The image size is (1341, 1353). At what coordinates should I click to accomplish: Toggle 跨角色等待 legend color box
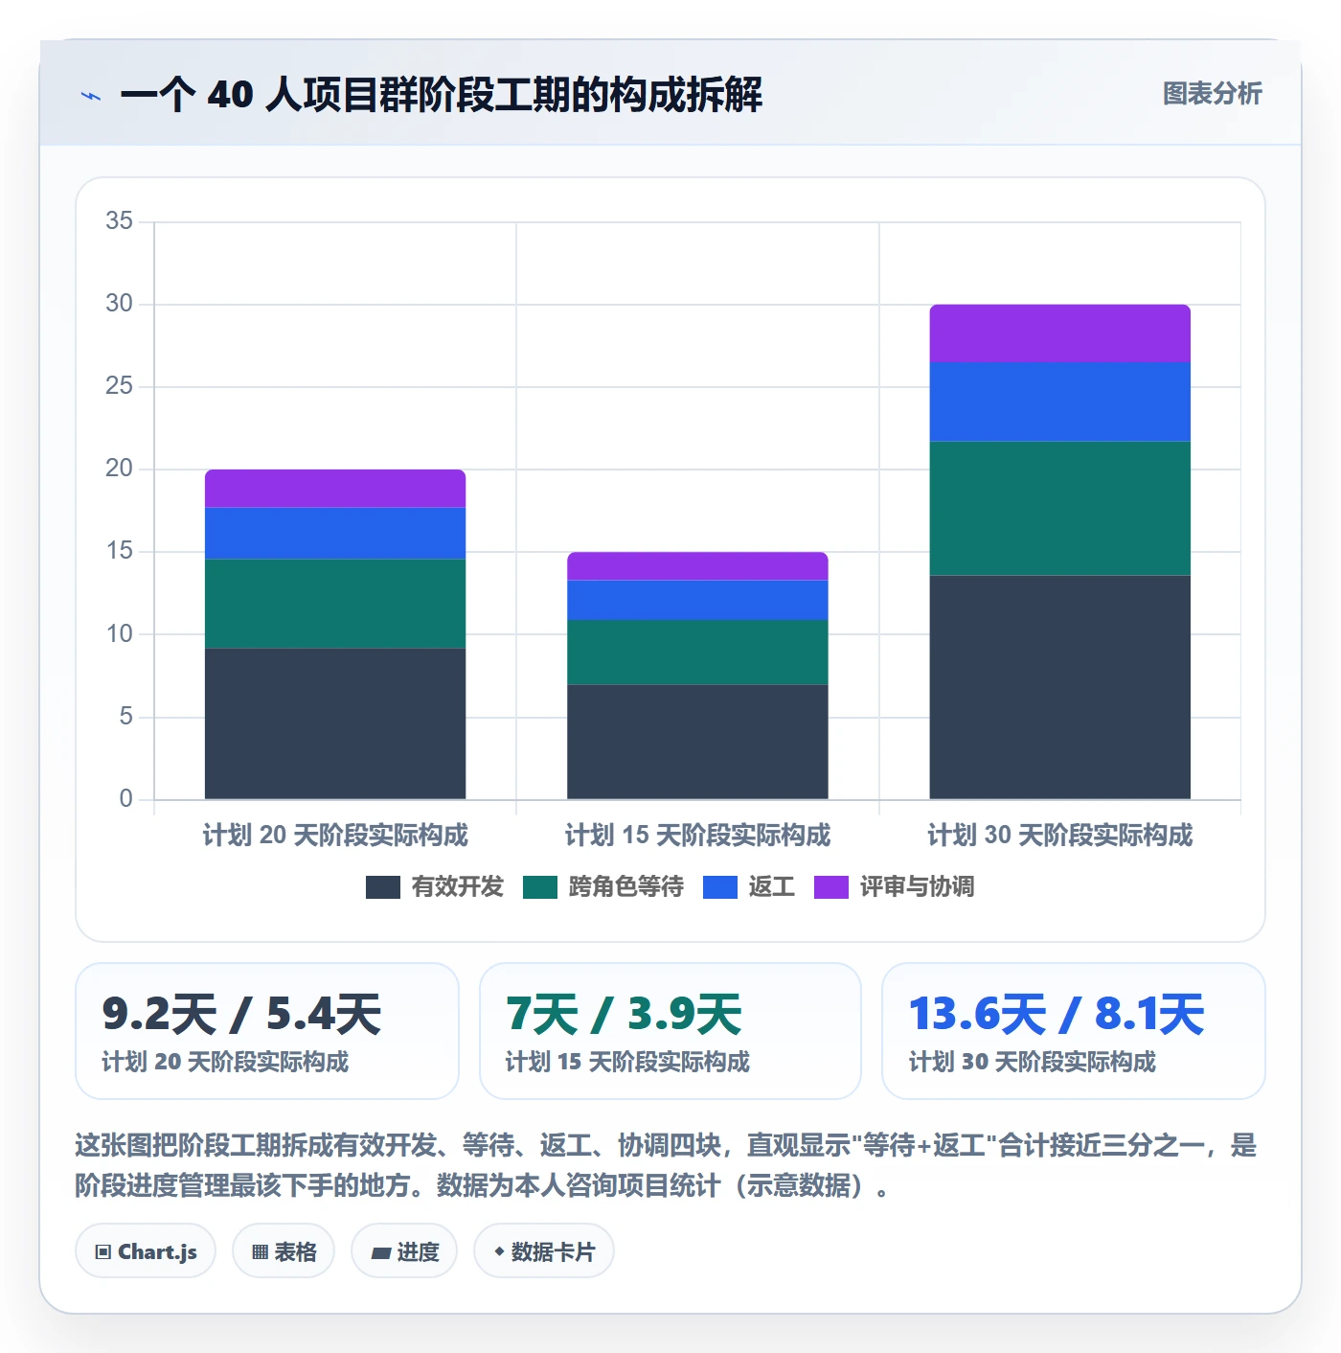pos(540,887)
